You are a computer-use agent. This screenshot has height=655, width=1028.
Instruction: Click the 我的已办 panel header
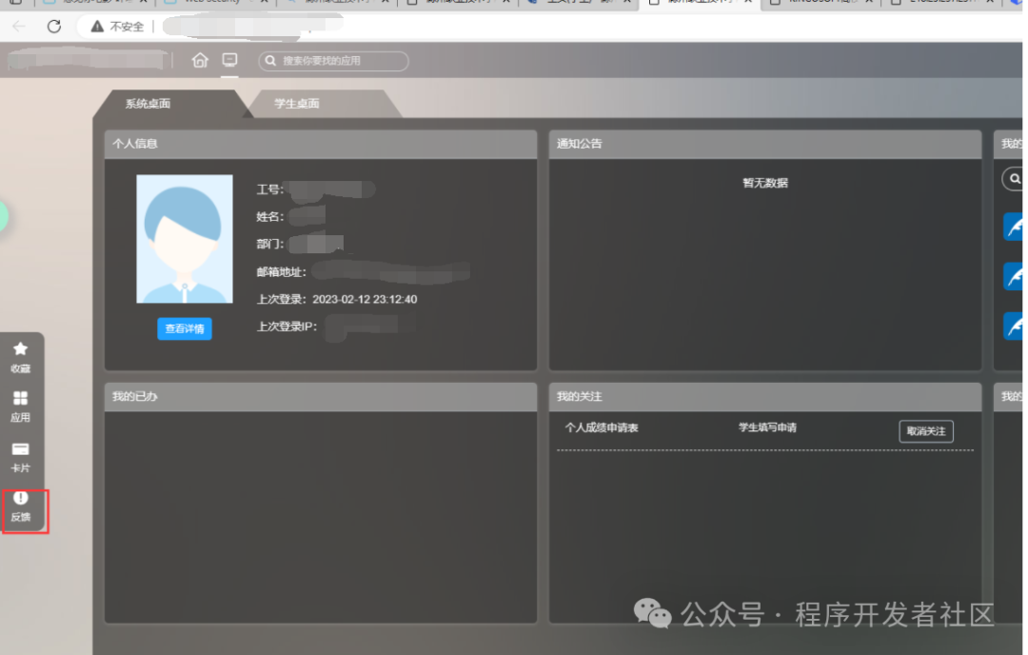tap(321, 397)
